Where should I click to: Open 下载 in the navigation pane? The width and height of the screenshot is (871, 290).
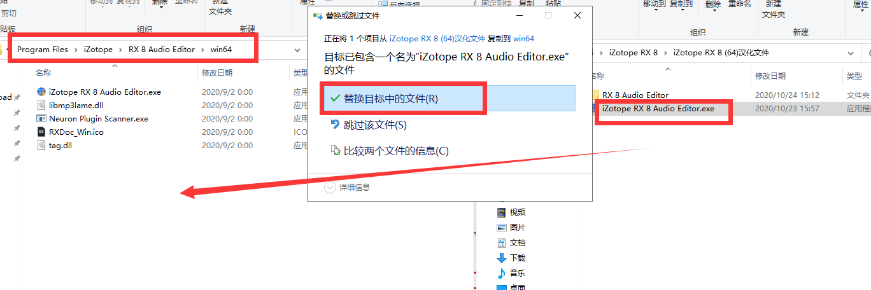(517, 258)
